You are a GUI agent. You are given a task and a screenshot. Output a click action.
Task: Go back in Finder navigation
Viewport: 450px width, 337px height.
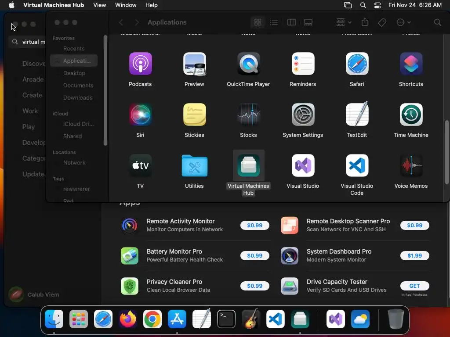pos(121,22)
